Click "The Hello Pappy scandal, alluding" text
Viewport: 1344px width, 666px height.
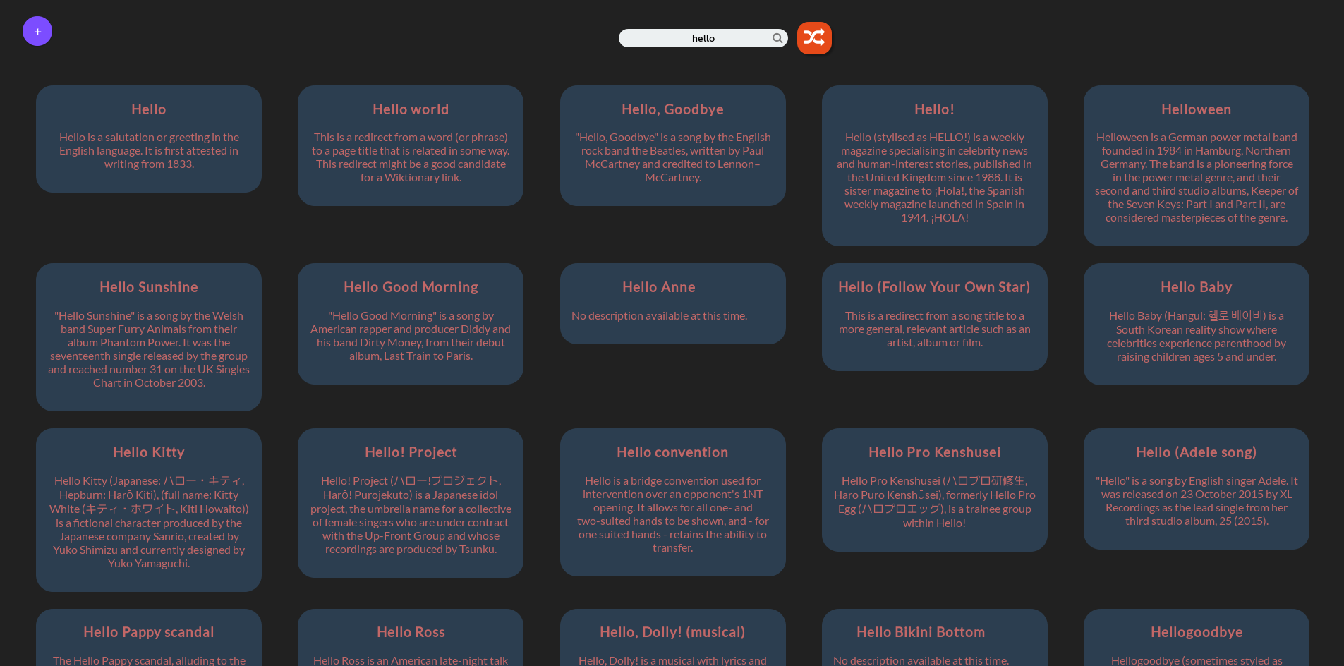(x=149, y=660)
